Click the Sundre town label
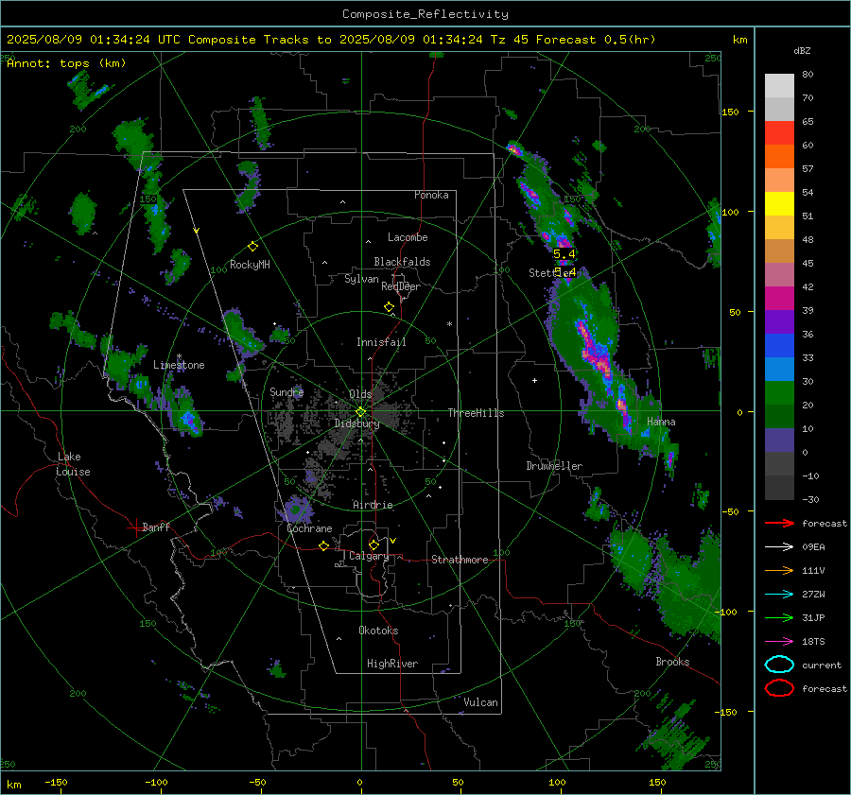 click(287, 391)
